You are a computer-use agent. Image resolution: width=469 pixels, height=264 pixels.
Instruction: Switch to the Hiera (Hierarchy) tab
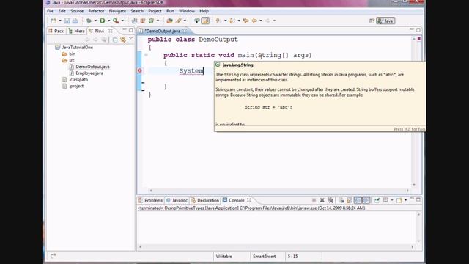76,31
